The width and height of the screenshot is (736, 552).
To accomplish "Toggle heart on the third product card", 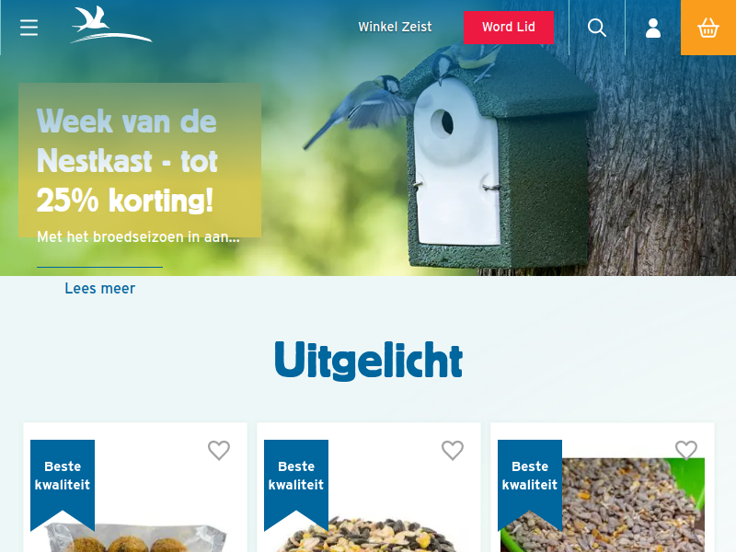I will pos(686,451).
